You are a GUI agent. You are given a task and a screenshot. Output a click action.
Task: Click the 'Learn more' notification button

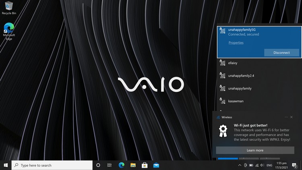(x=255, y=150)
